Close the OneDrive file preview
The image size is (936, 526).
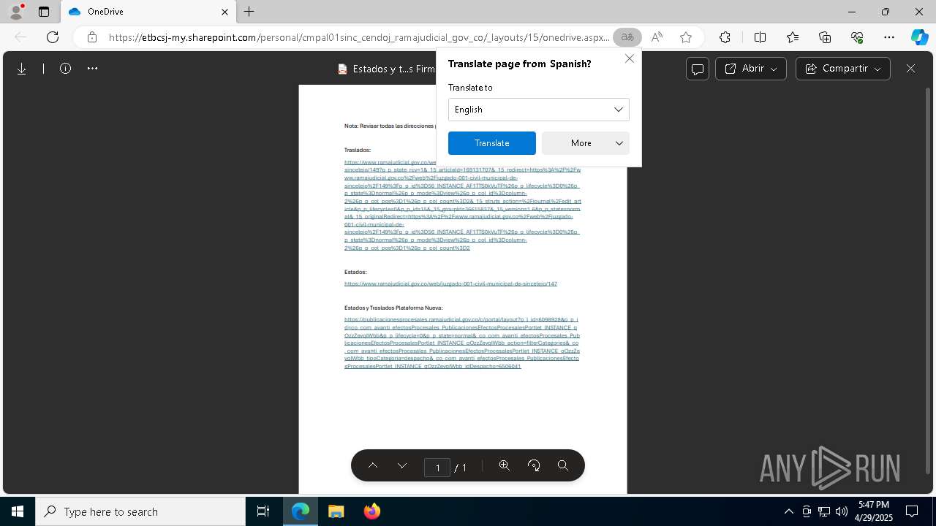(x=910, y=69)
